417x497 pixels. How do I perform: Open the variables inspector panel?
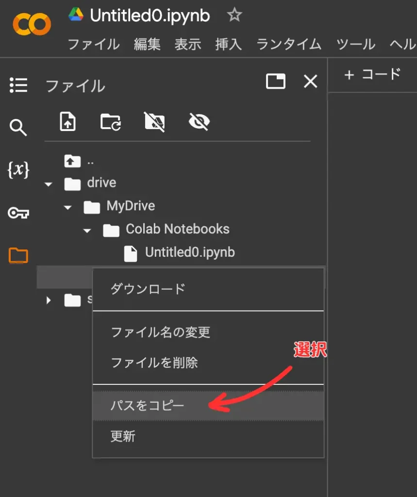coord(19,170)
